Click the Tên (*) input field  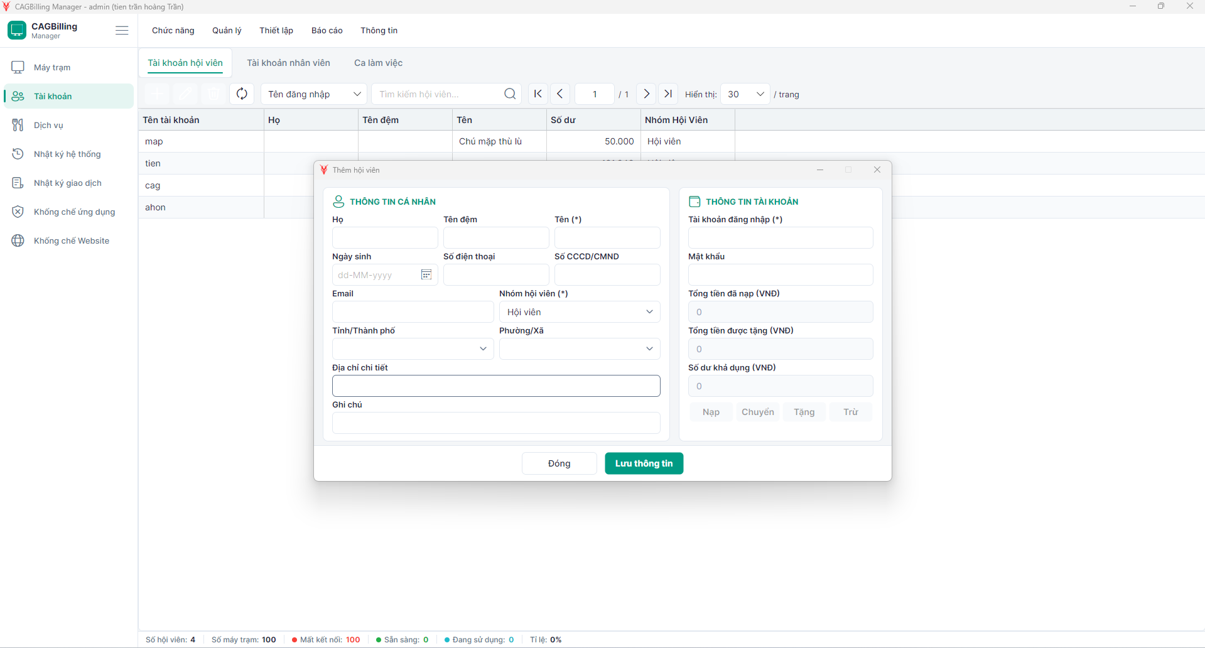click(x=607, y=238)
